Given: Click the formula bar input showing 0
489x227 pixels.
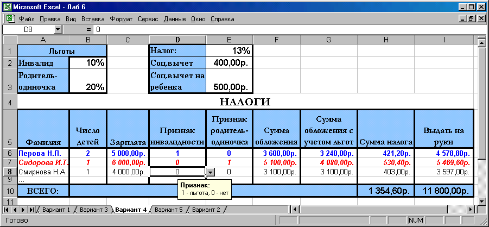Looking at the screenshot, I should pyautogui.click(x=290, y=30).
